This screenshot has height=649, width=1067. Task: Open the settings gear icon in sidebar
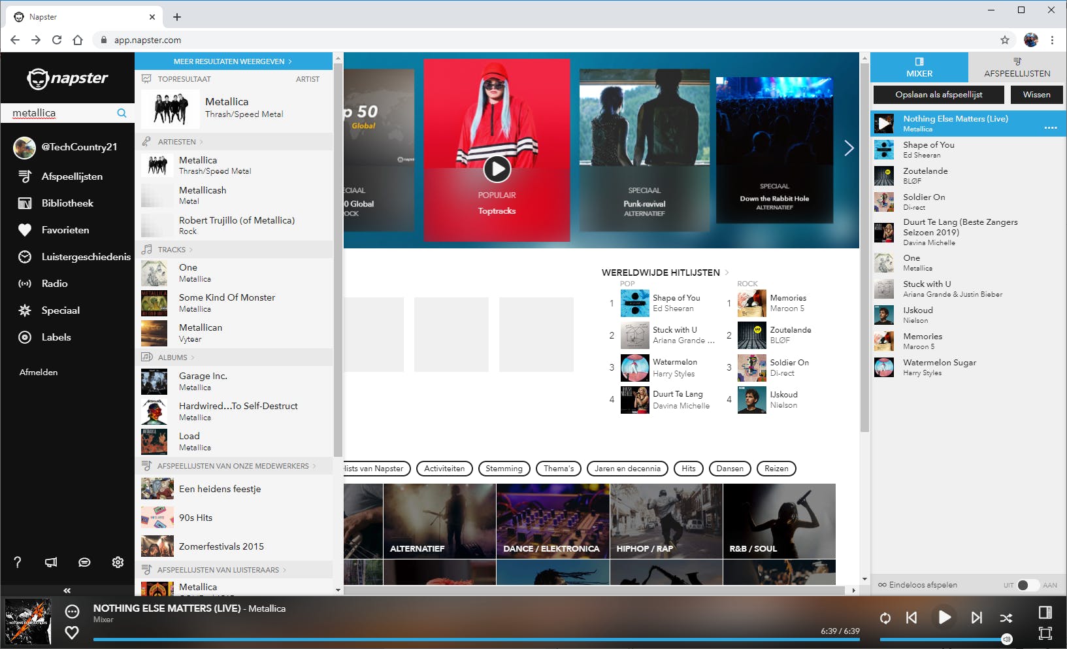(x=118, y=562)
